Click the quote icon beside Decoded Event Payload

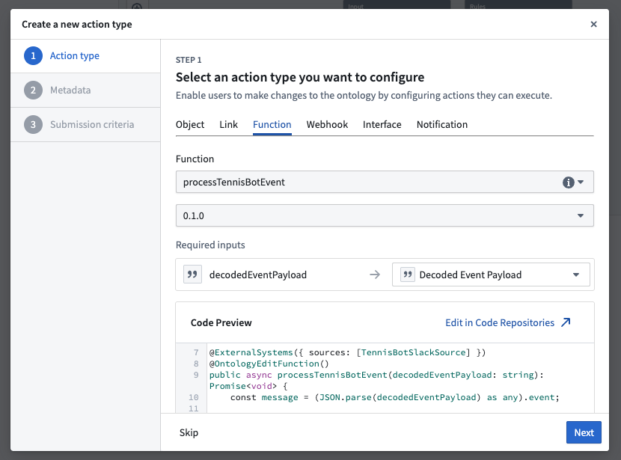[406, 274]
